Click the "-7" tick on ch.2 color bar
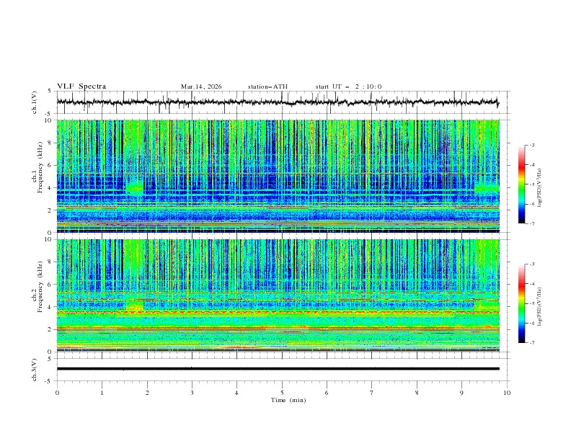This screenshot has height=441, width=571. pos(532,342)
